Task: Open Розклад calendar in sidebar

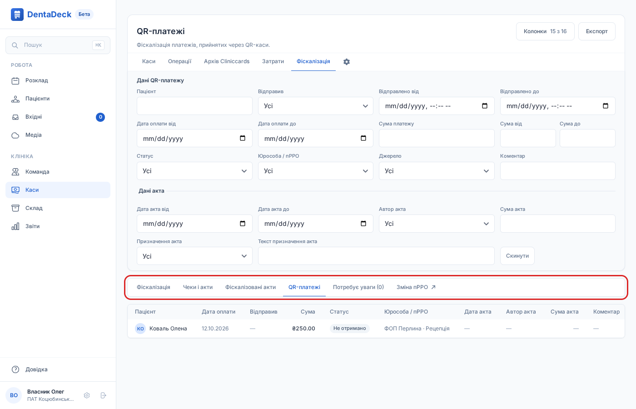Action: coord(58,80)
